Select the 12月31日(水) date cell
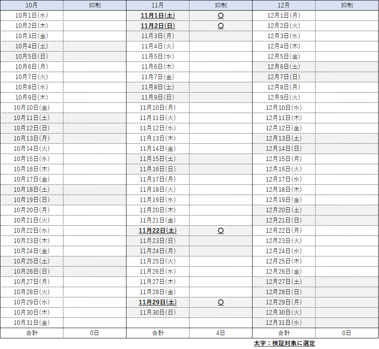This screenshot has height=349, width=379. [x=284, y=323]
